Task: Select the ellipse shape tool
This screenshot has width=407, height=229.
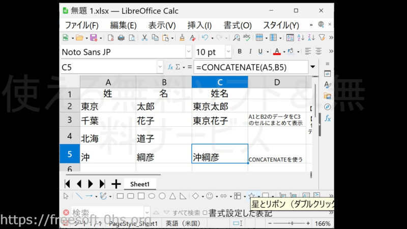Action: 152,196
